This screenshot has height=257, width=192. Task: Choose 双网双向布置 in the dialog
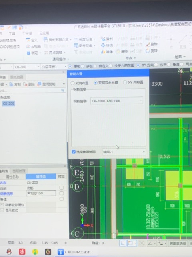[x=96, y=83]
